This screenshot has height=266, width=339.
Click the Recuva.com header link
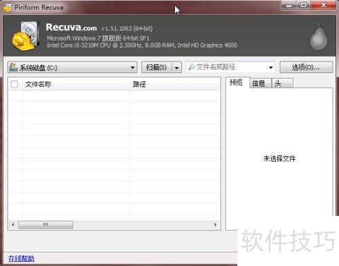tap(71, 27)
